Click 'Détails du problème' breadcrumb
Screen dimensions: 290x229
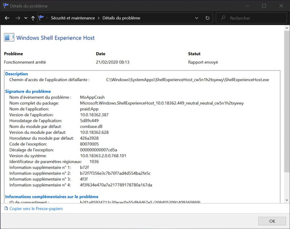click(x=121, y=18)
